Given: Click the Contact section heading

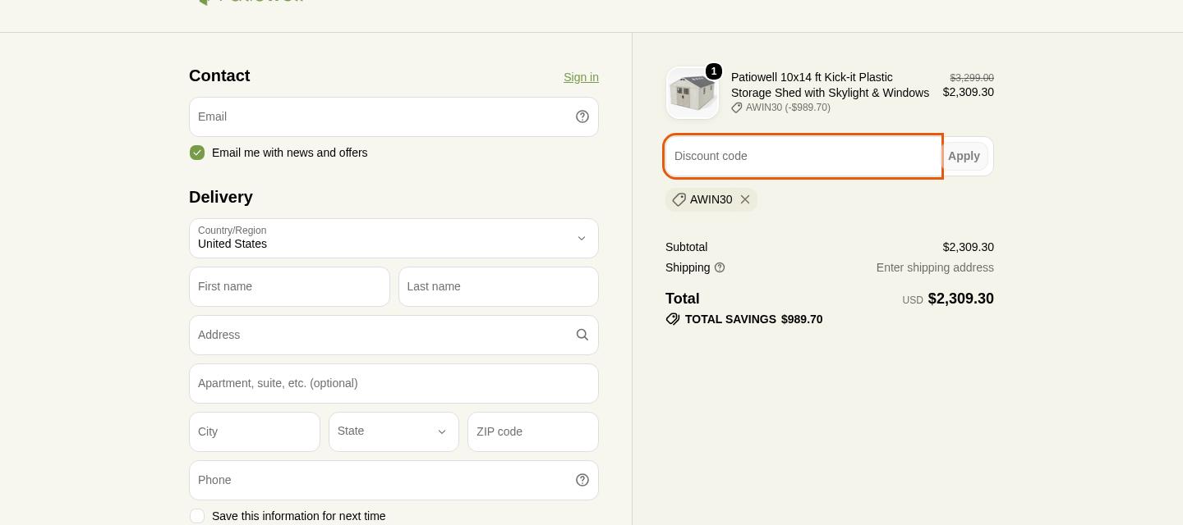Looking at the screenshot, I should [x=219, y=75].
